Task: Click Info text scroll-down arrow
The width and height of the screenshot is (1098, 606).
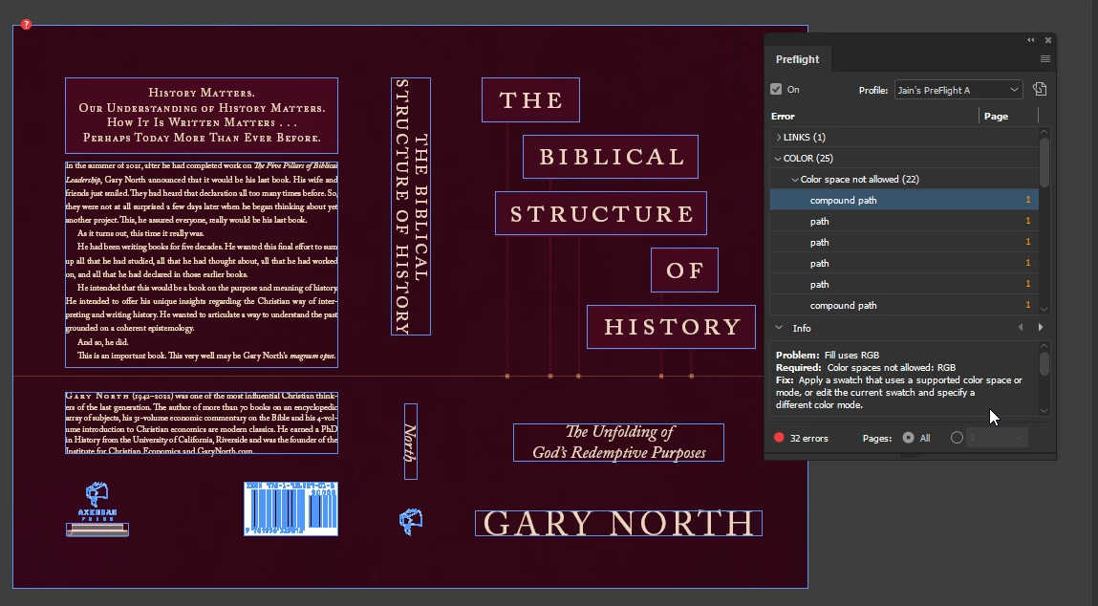Action: [1044, 411]
